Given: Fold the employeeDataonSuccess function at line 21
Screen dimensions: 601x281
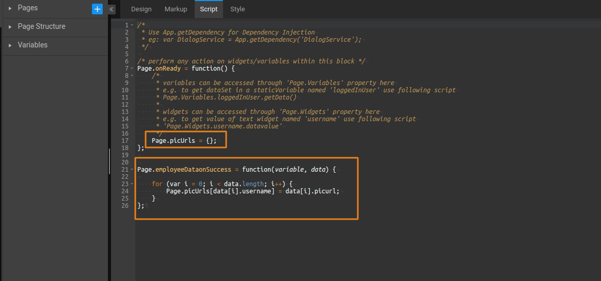Looking at the screenshot, I should pyautogui.click(x=132, y=170).
